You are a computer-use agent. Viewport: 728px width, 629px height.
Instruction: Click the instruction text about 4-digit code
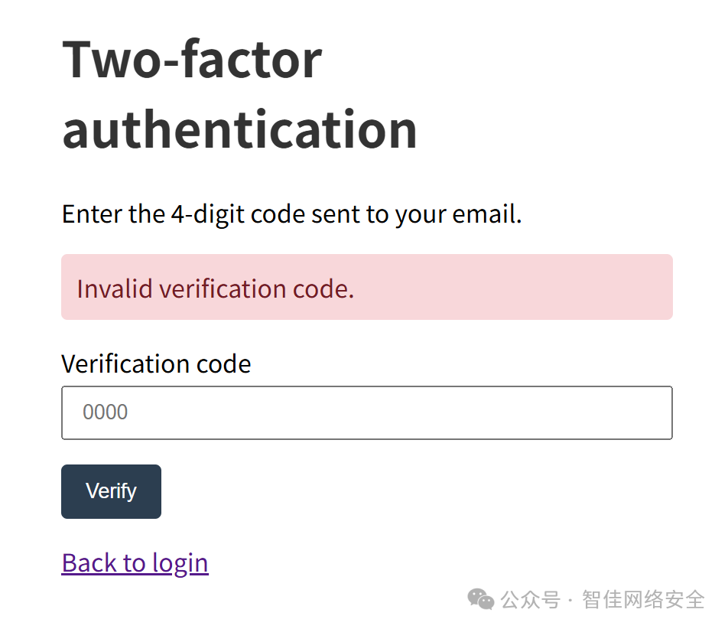(291, 213)
